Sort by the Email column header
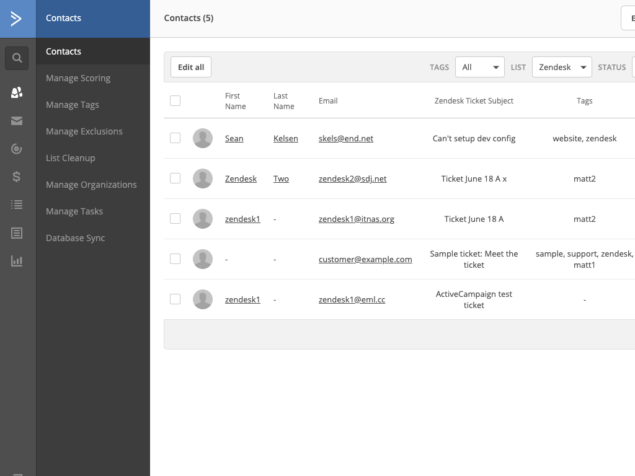 pos(328,100)
